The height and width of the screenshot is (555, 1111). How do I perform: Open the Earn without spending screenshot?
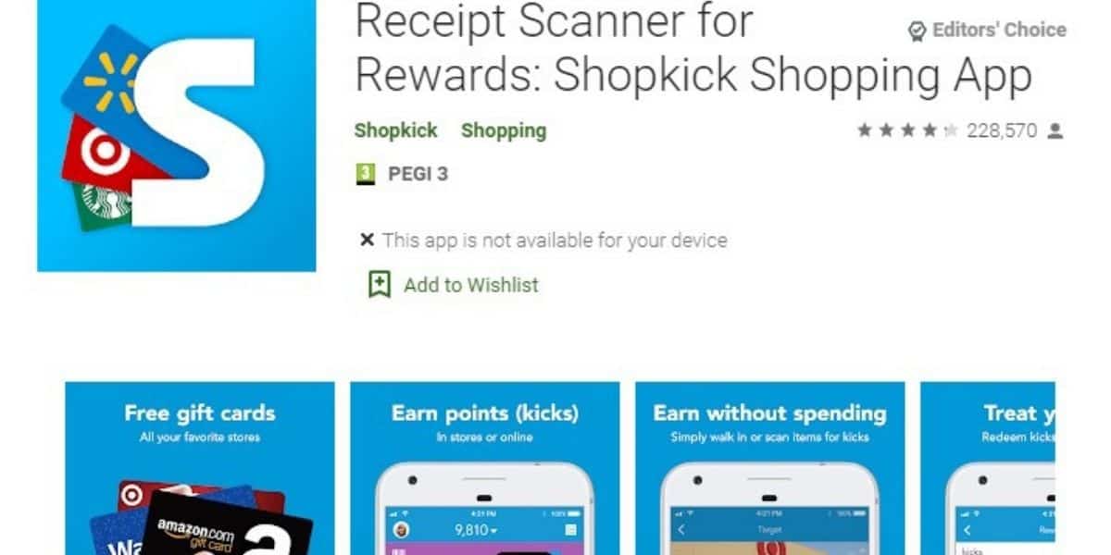pyautogui.click(x=769, y=468)
